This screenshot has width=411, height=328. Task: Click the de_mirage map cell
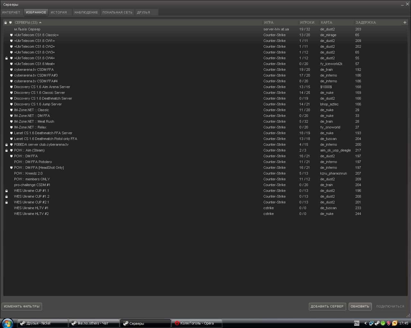click(328, 35)
